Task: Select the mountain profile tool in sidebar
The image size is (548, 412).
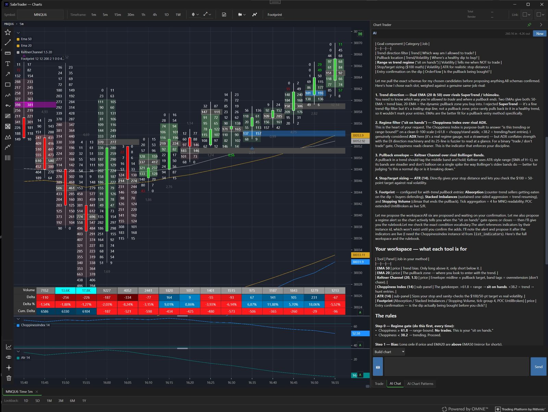Action: [x=8, y=137]
